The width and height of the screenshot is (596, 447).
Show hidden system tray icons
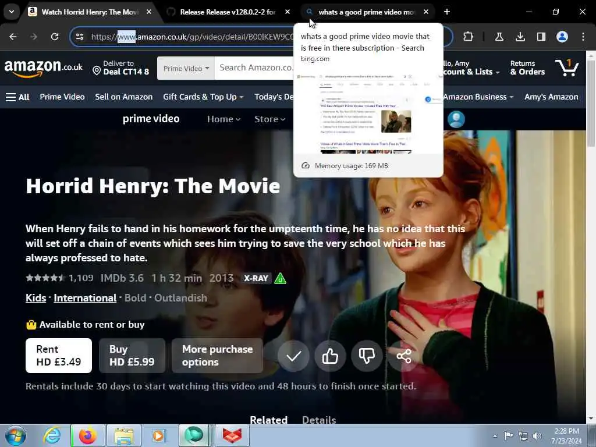point(495,436)
